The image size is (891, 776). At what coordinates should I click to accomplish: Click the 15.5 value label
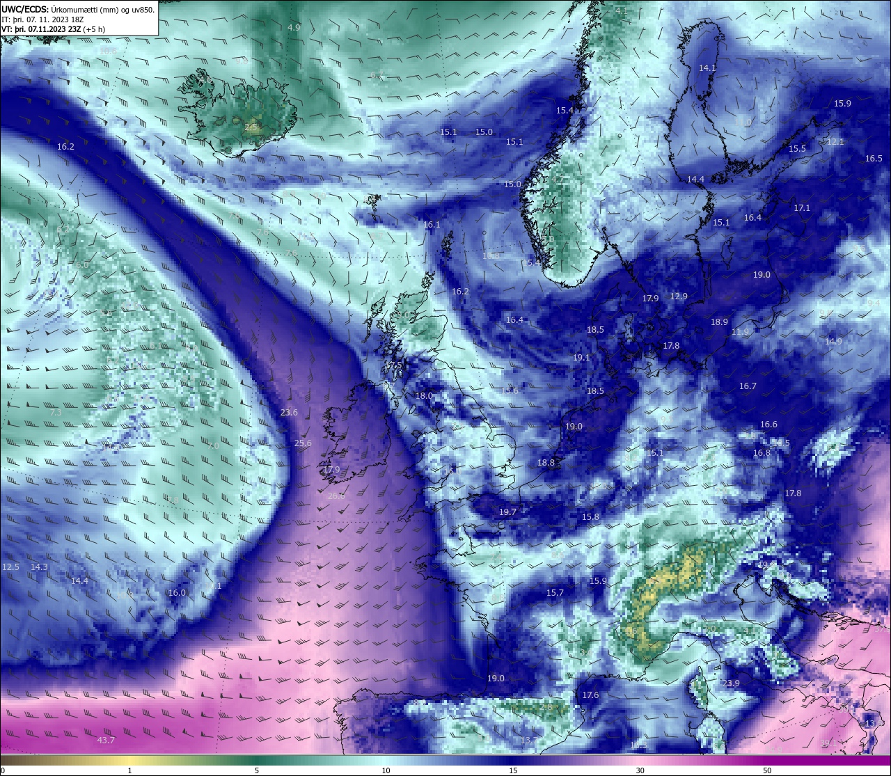[x=797, y=148]
